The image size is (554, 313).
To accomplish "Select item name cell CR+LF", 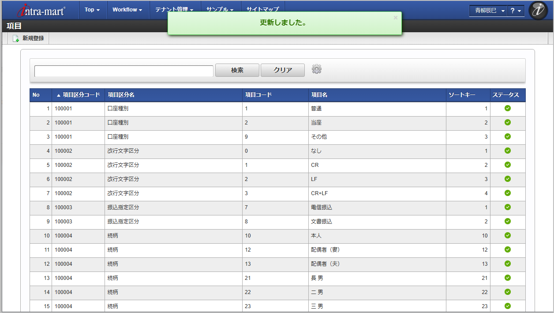I will tap(377, 193).
